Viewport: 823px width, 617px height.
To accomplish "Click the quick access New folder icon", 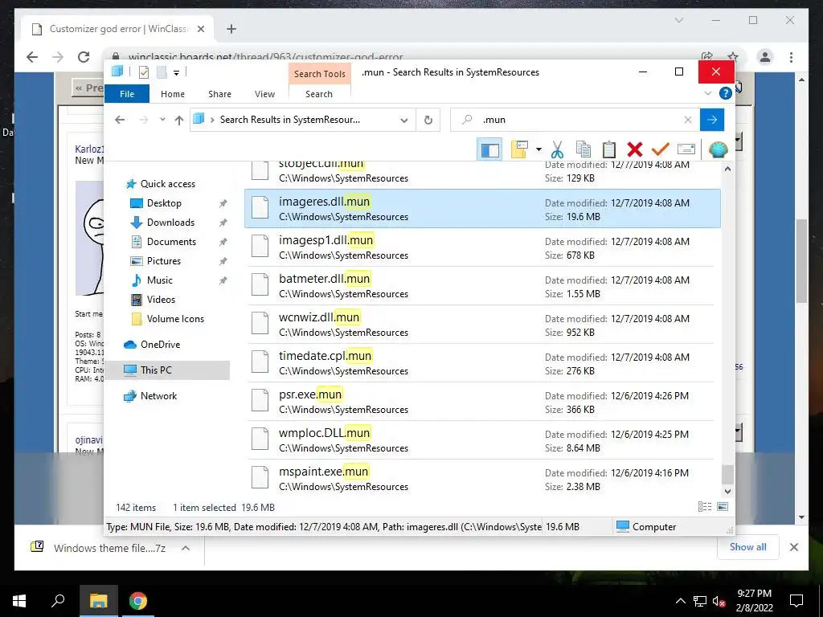I will coord(162,72).
